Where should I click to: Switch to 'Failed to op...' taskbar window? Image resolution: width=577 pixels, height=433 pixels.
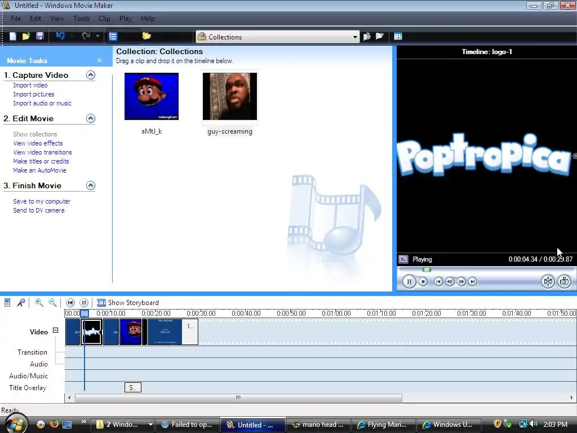[187, 425]
